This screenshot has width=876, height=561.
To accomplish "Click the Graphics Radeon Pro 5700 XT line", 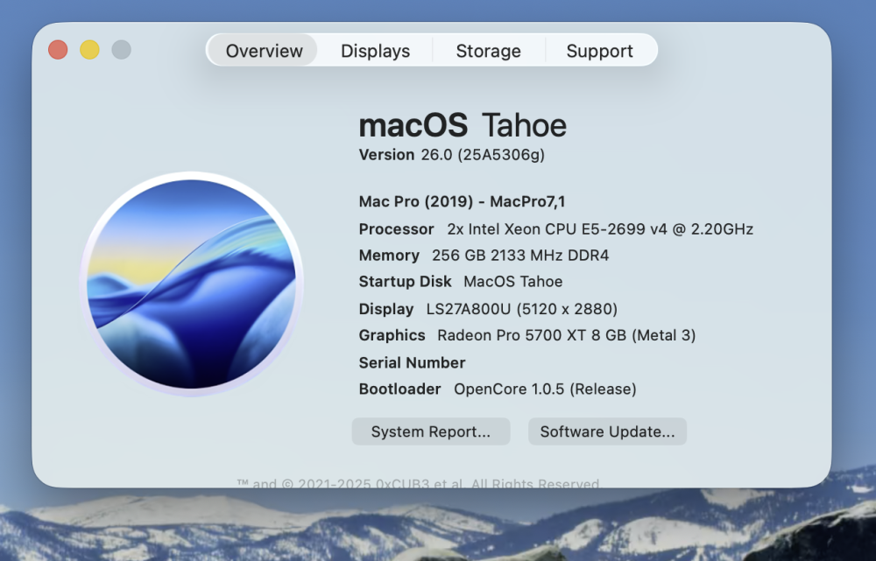I will [x=526, y=335].
